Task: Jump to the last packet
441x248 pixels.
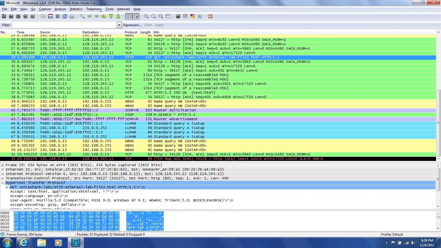Action: coord(118,16)
